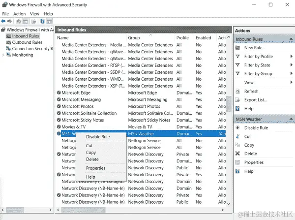Click the scroll down arrow of rules list
295x220 pixels.
click(x=229, y=204)
